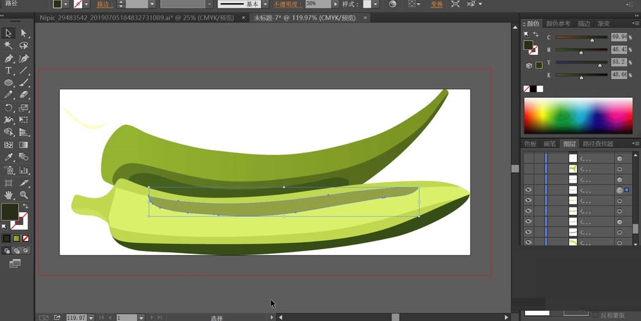Open the zoom level 119.97 dropdown
The image size is (641, 321).
point(90,317)
